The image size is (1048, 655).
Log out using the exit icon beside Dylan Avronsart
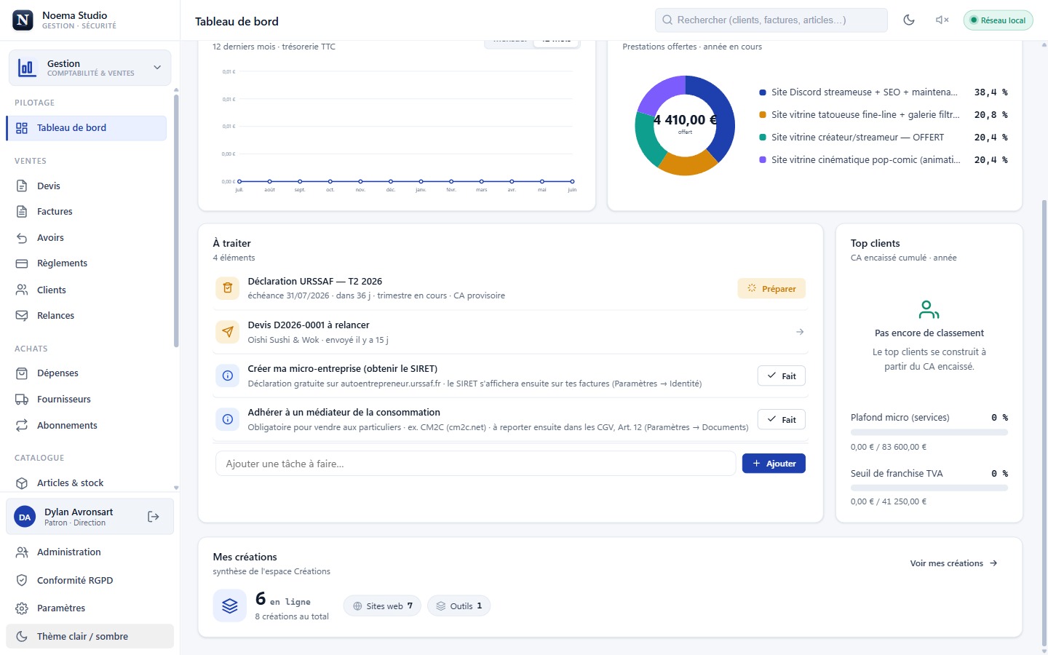tap(154, 517)
